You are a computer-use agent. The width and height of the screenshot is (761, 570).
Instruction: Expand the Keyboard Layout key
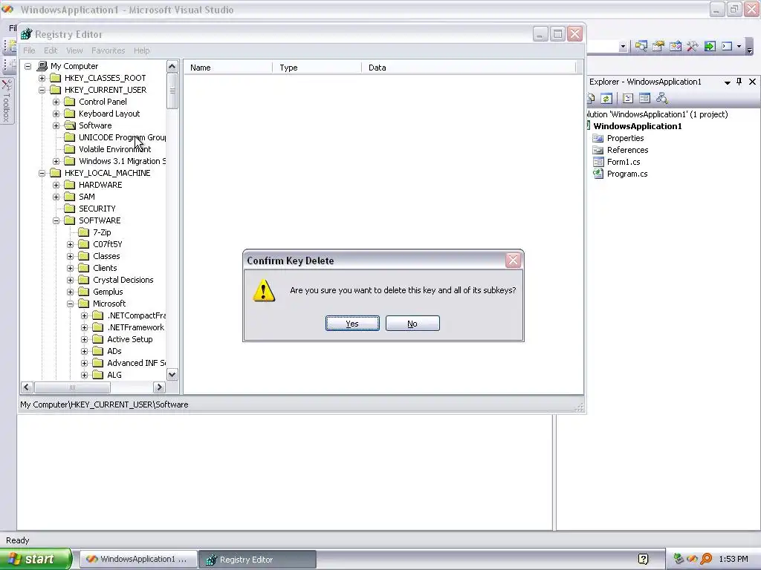point(56,114)
